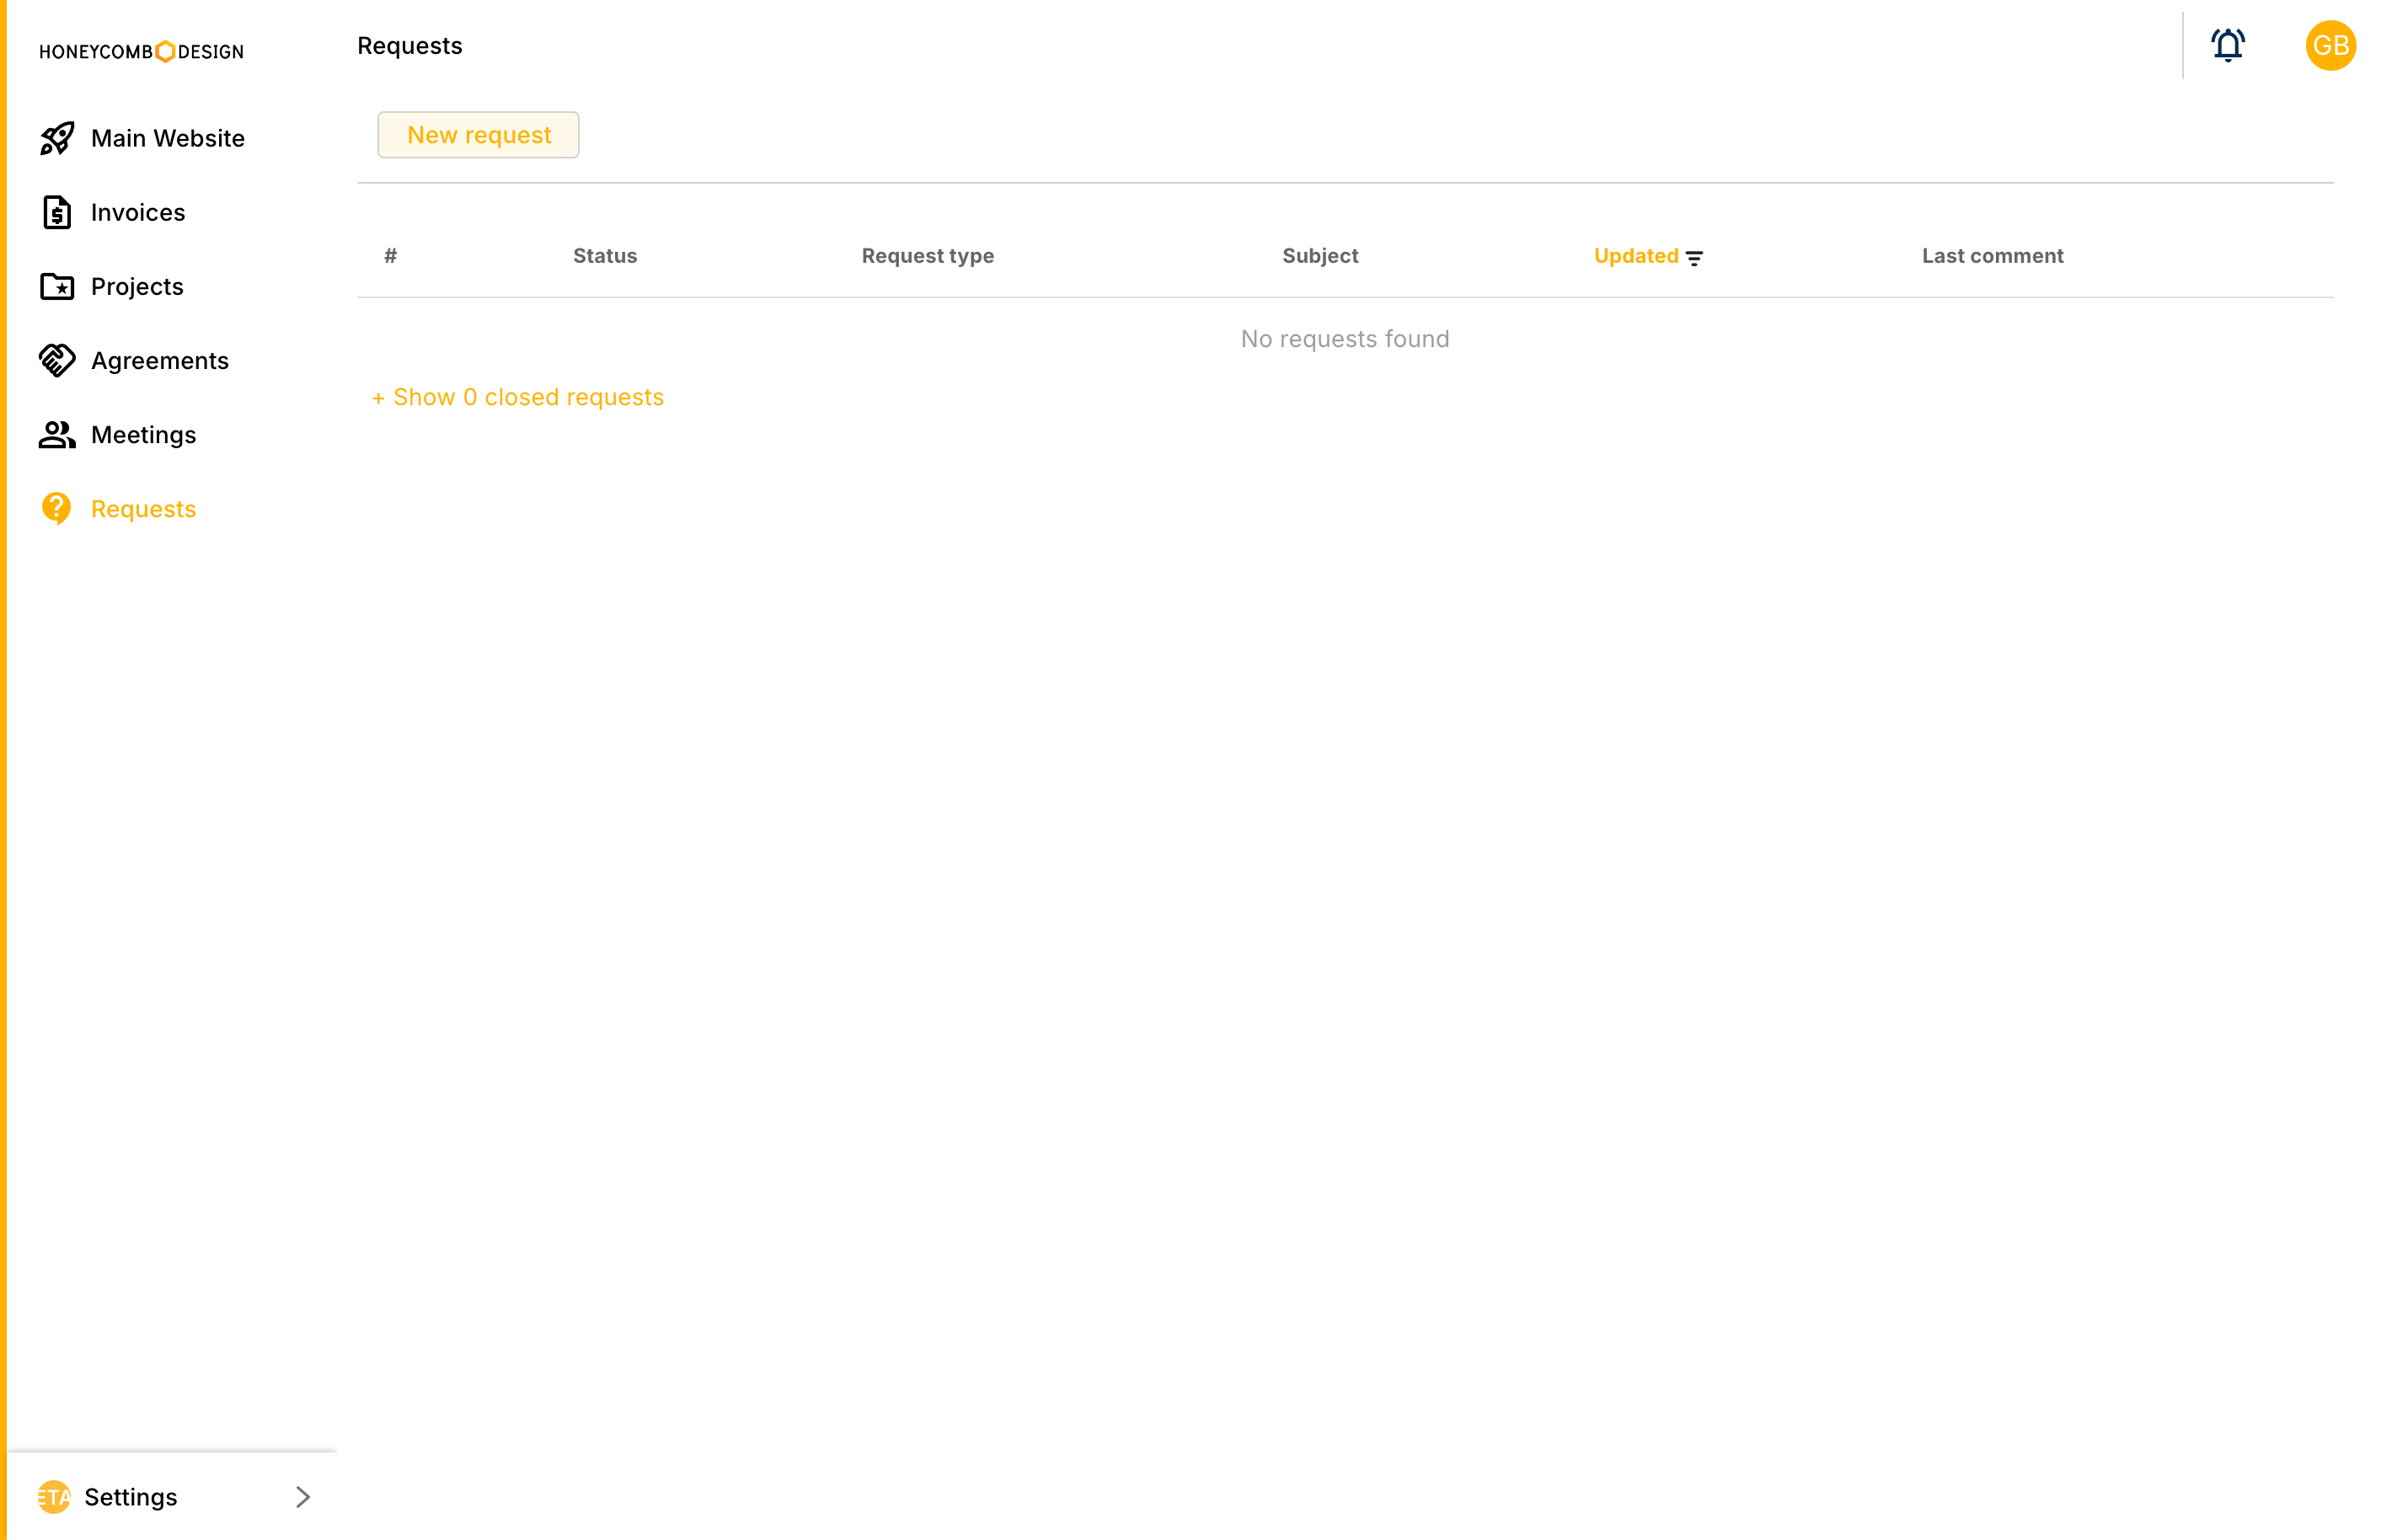Click the Subject column header
This screenshot has width=2381, height=1540.
click(1320, 256)
